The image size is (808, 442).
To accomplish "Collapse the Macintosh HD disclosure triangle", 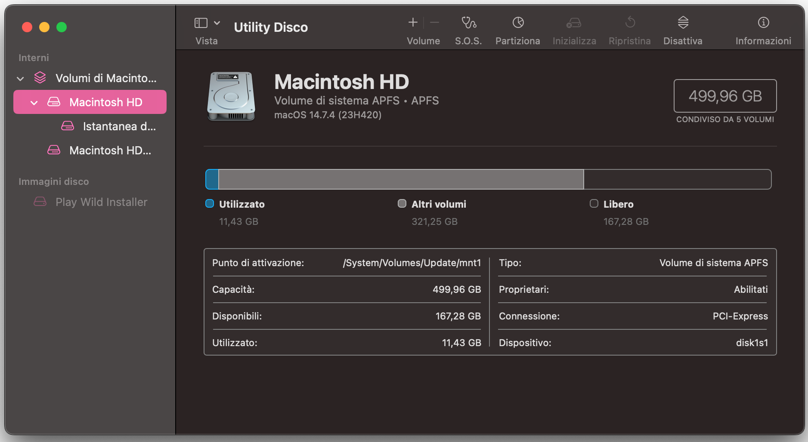I will (33, 102).
